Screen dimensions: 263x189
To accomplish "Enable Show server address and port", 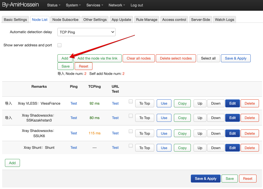I will [x=60, y=45].
